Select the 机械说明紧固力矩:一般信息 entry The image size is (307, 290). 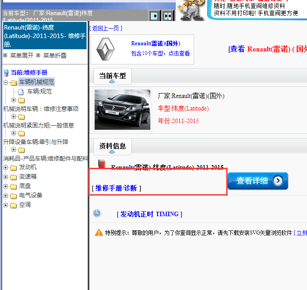38,125
